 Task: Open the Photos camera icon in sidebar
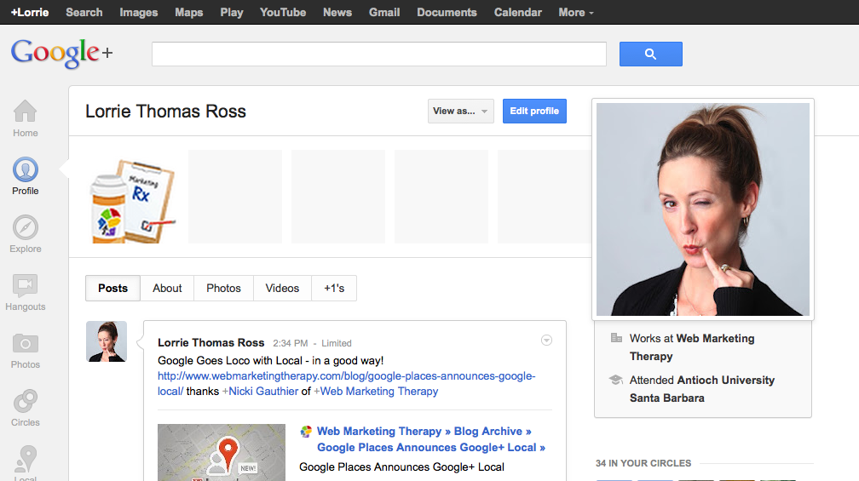coord(26,344)
